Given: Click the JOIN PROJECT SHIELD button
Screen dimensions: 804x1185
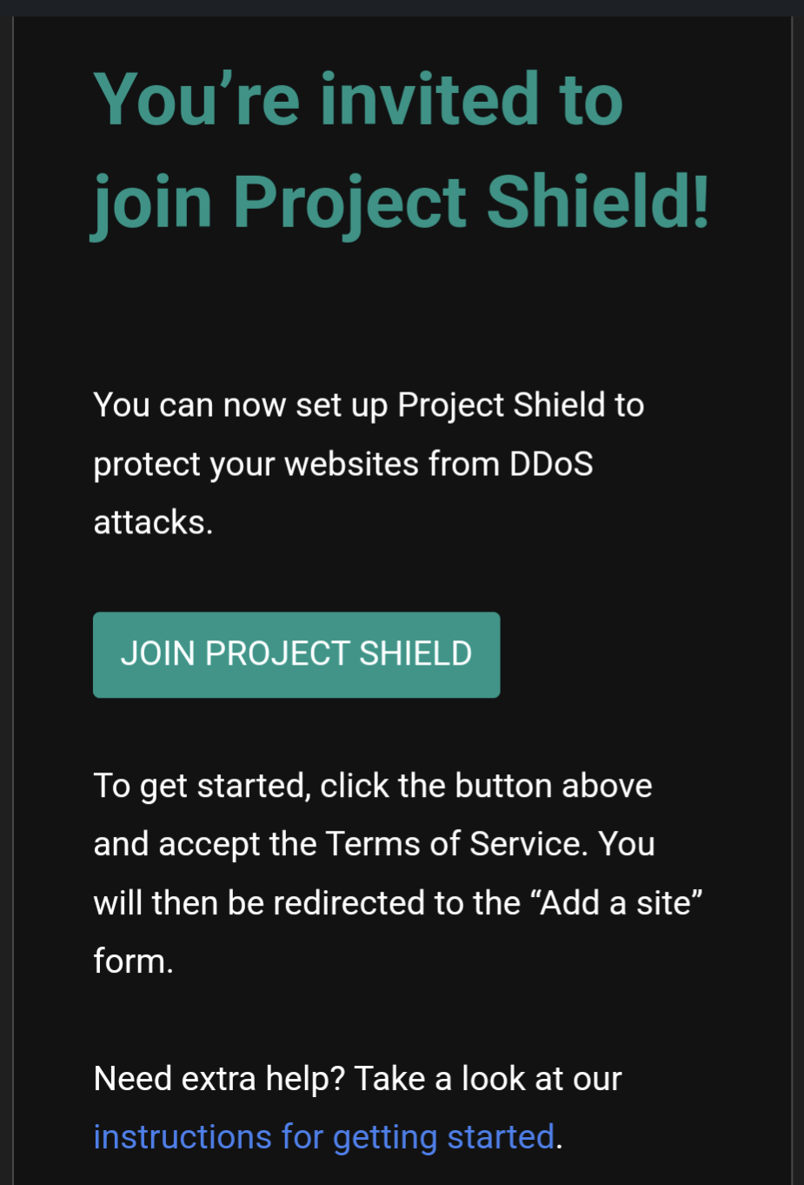Looking at the screenshot, I should coord(296,654).
